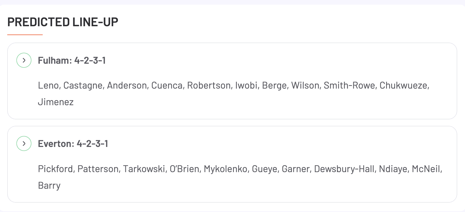Select Barry at the end of Everton's line-up

point(49,185)
